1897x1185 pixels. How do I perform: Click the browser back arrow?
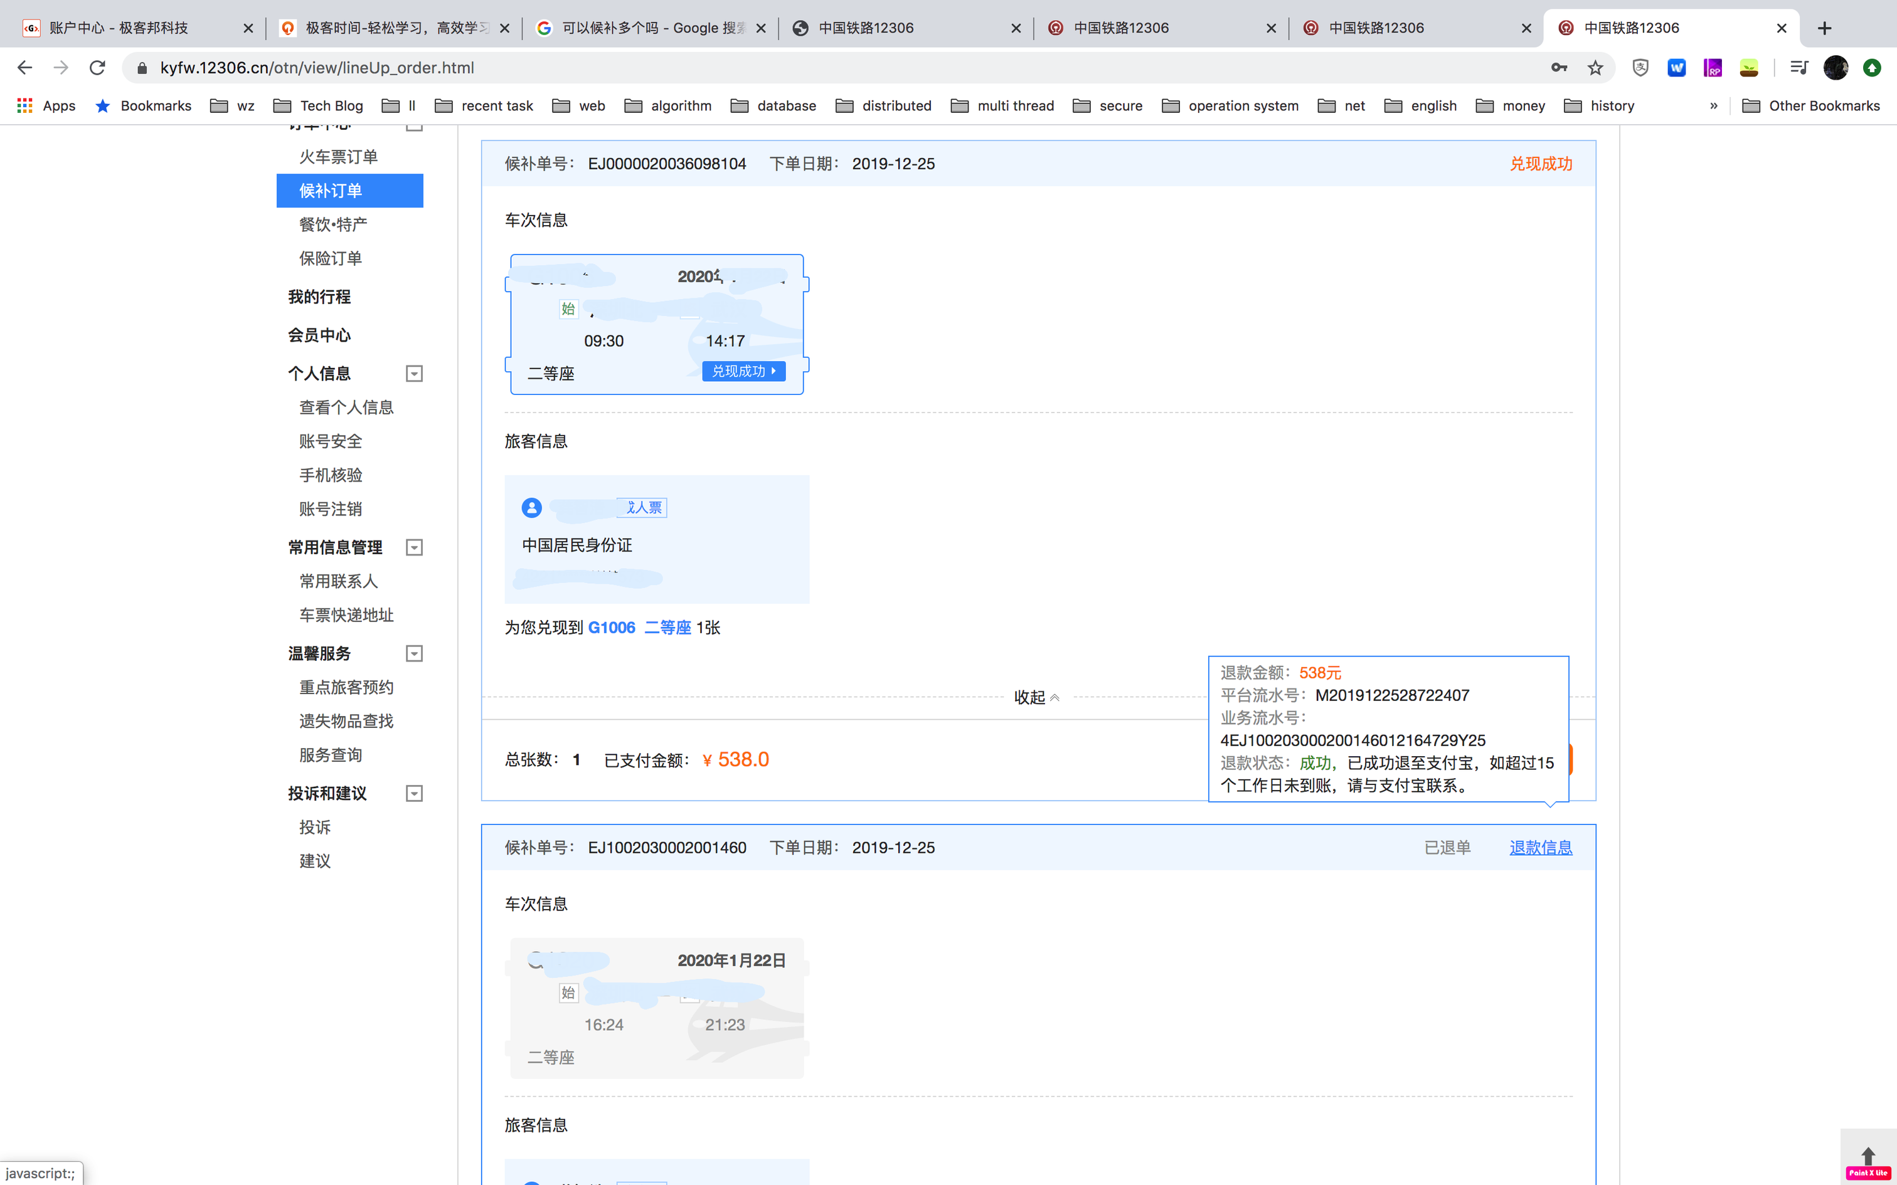(25, 68)
